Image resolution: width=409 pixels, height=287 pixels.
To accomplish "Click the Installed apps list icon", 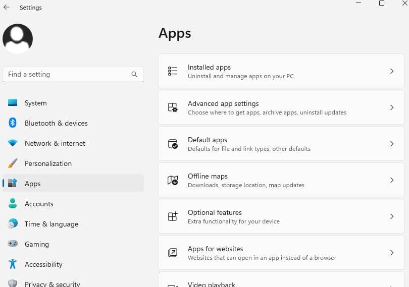I will coord(173,71).
